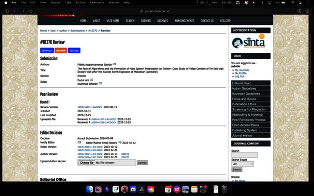Click the Log Out link

[239, 76]
